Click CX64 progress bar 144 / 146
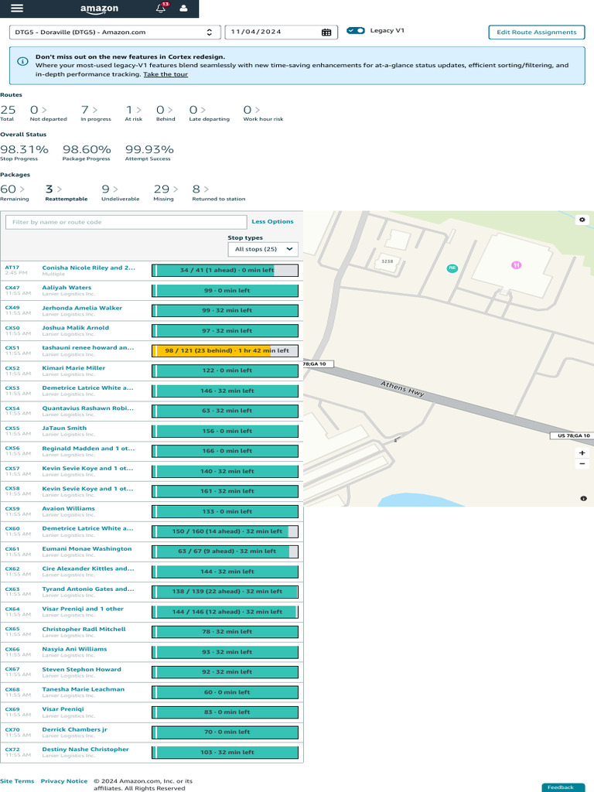Image resolution: width=594 pixels, height=792 pixels. click(x=225, y=612)
